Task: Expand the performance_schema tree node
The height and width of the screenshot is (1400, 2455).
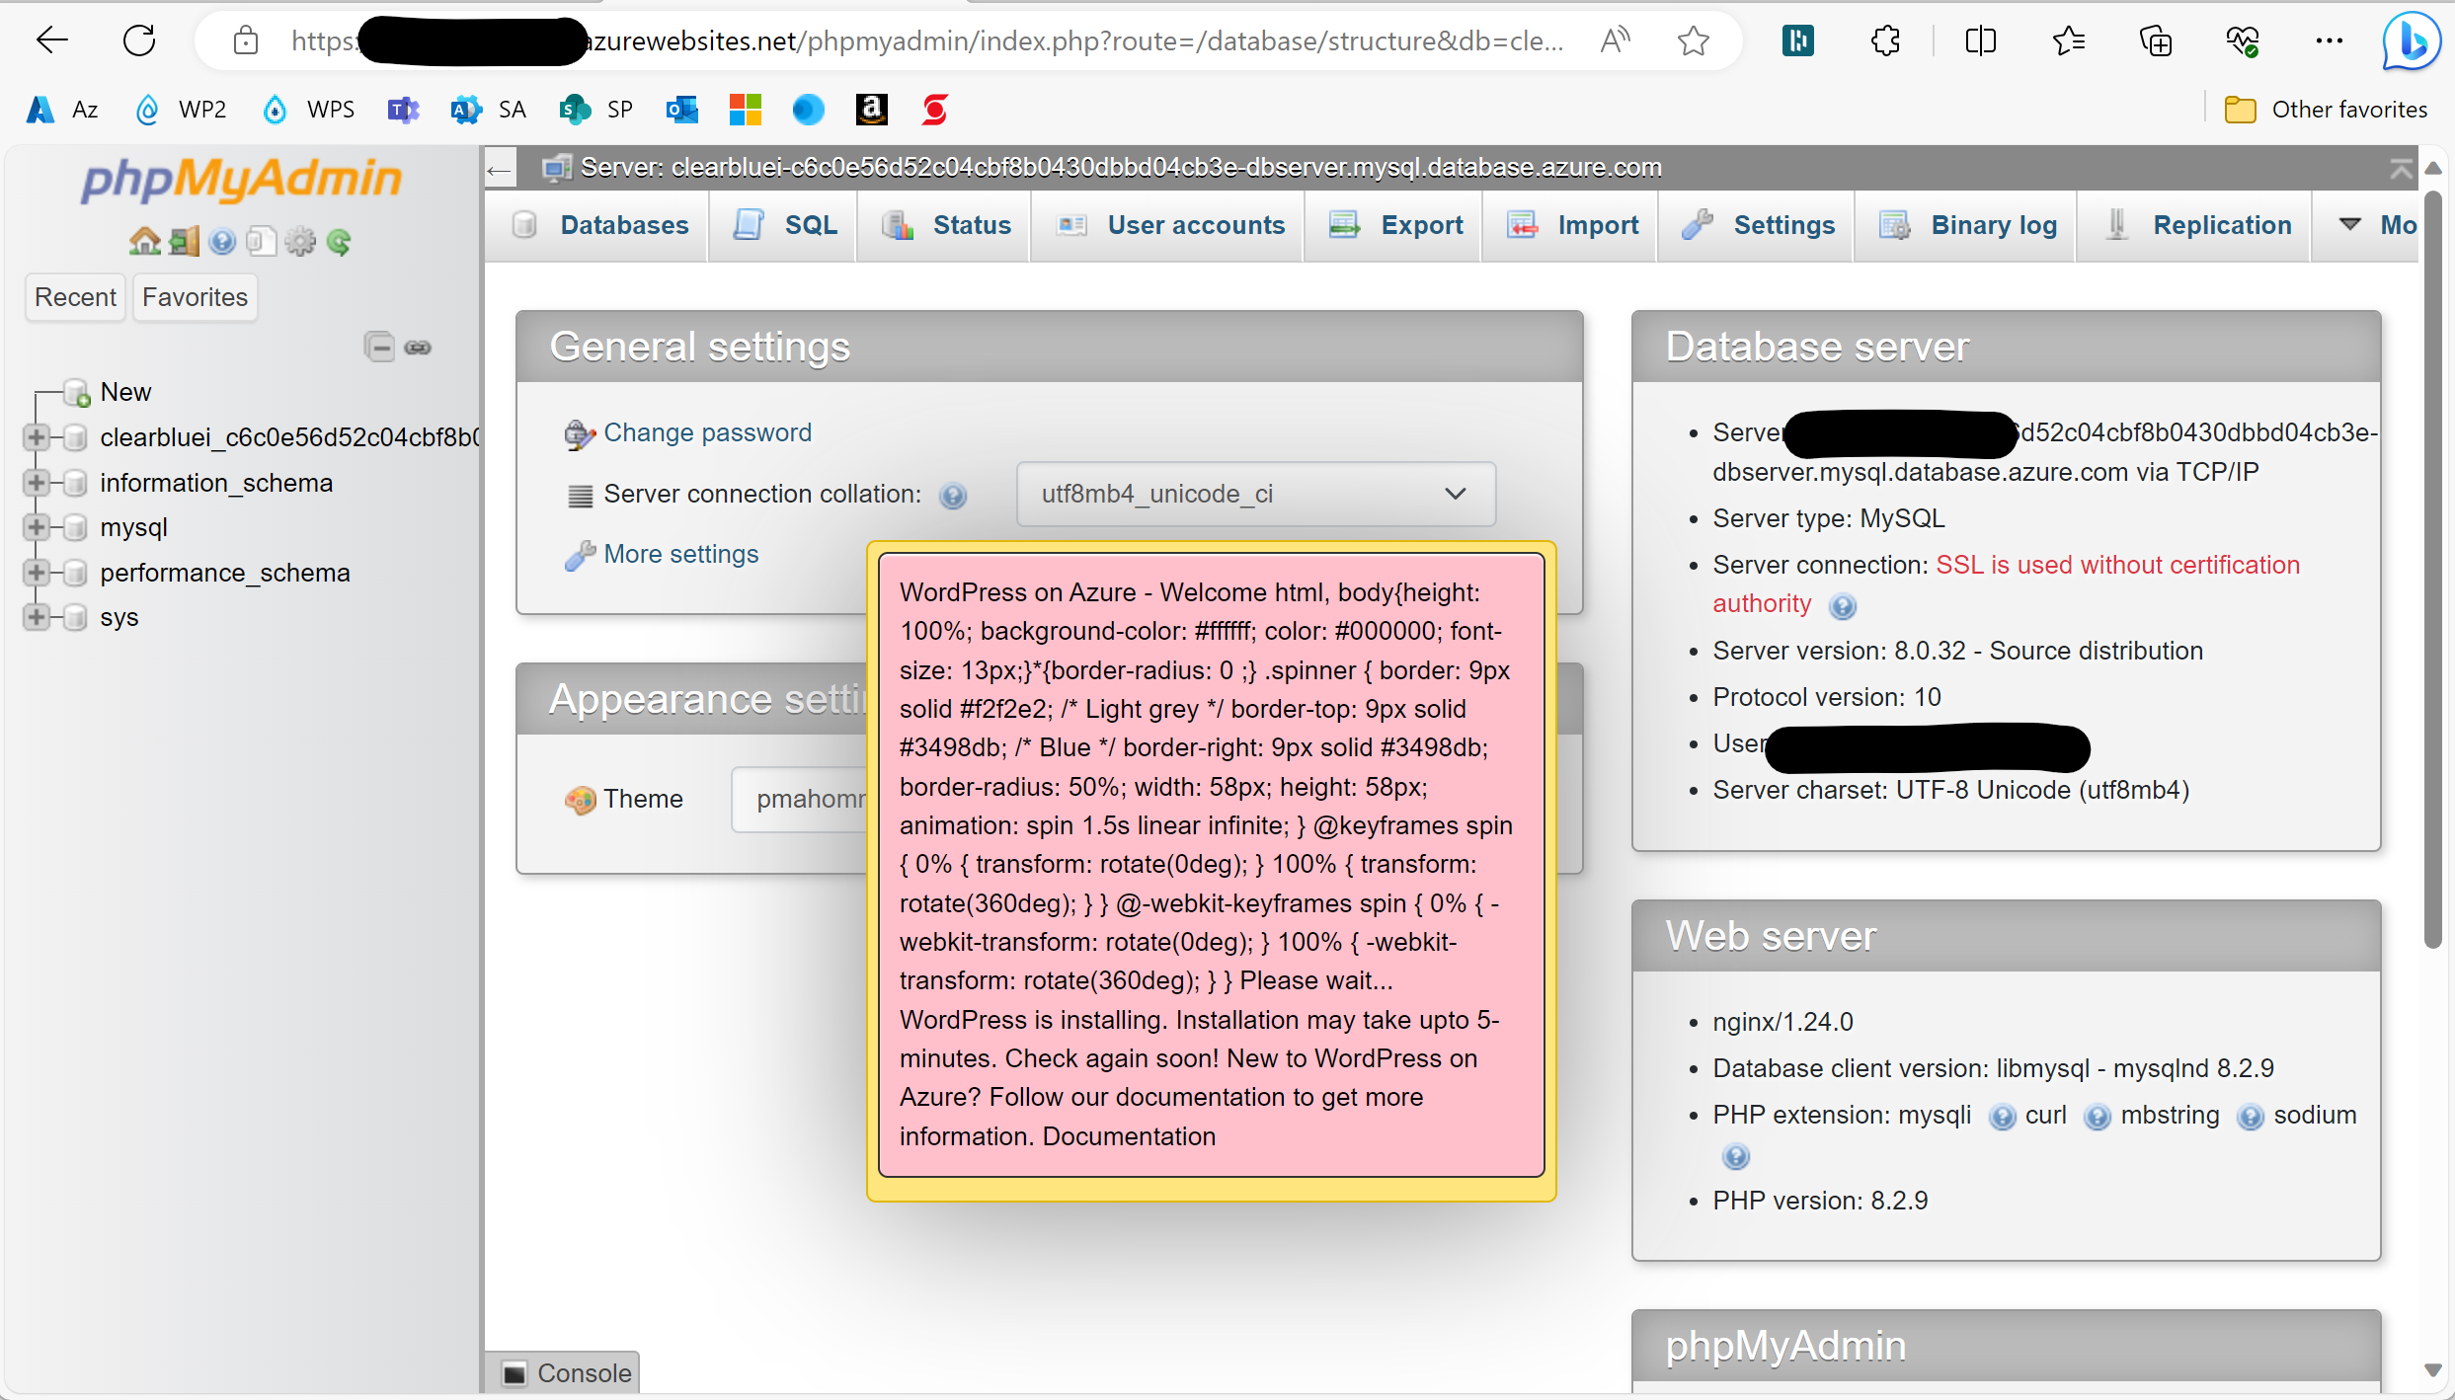Action: tap(36, 572)
